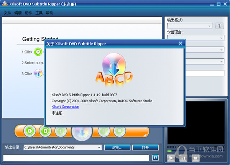Click the 未注册 text in About dialog
The width and height of the screenshot is (230, 165).
(x=57, y=113)
